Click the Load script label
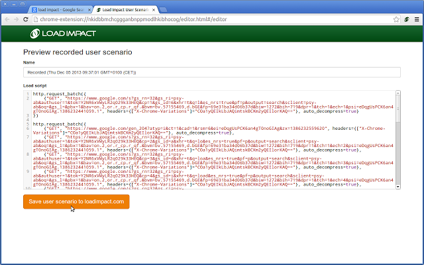 coord(35,85)
